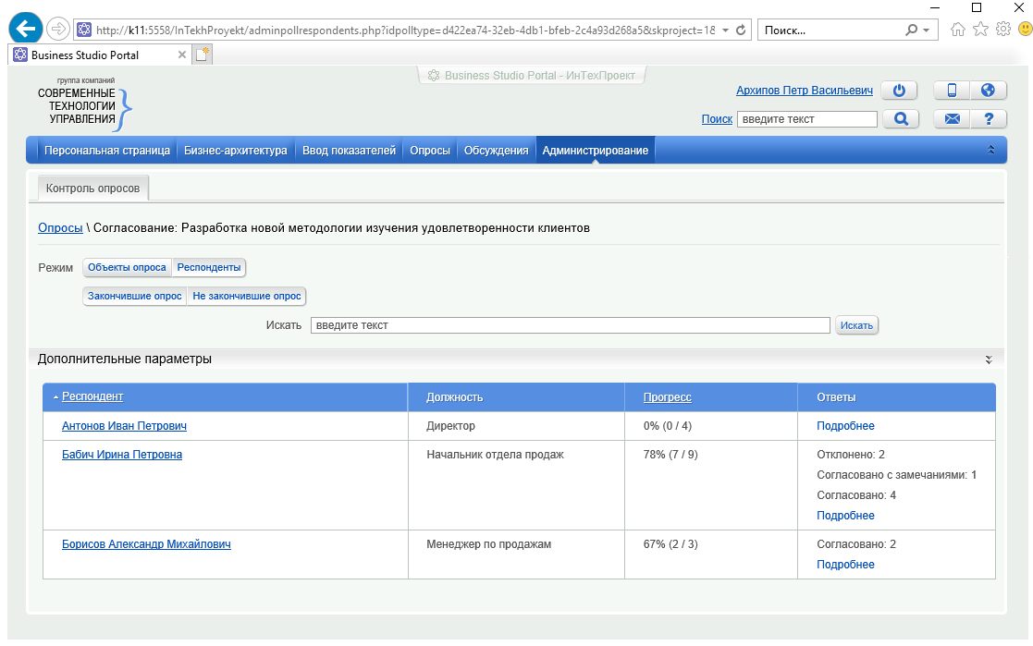Image resolution: width=1033 pixels, height=646 pixels.
Task: Expand Дополнительные параметры section
Action: pyautogui.click(x=988, y=360)
